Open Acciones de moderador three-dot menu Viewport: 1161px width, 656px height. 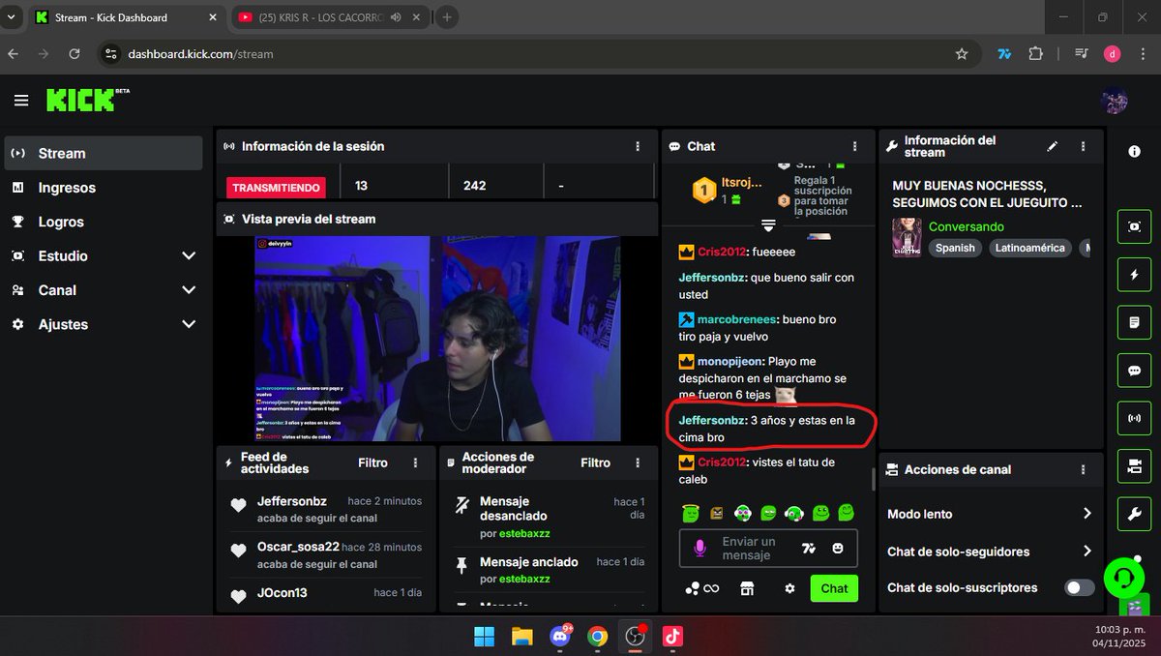tap(637, 462)
